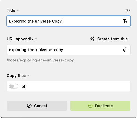The height and width of the screenshot is (118, 137).
Task: Click the text-size icon in the Title field
Action: (x=125, y=21)
